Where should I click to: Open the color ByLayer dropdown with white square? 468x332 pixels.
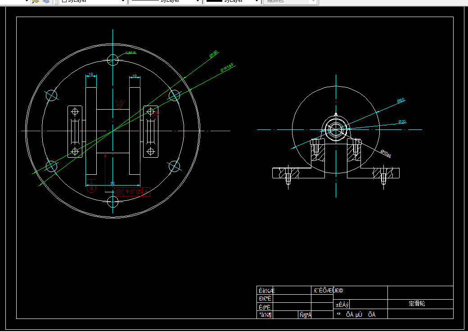[x=93, y=1]
